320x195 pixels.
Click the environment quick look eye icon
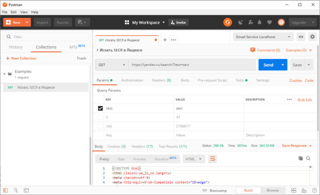click(301, 37)
